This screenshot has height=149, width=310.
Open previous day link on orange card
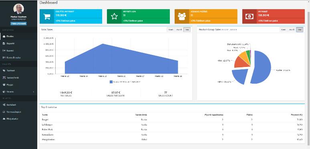[x=200, y=21]
